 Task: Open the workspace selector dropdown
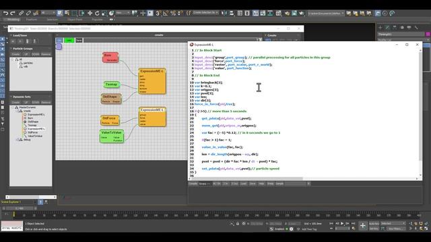pos(326,13)
